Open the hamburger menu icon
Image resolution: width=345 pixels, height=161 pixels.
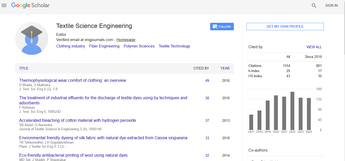point(4,5)
